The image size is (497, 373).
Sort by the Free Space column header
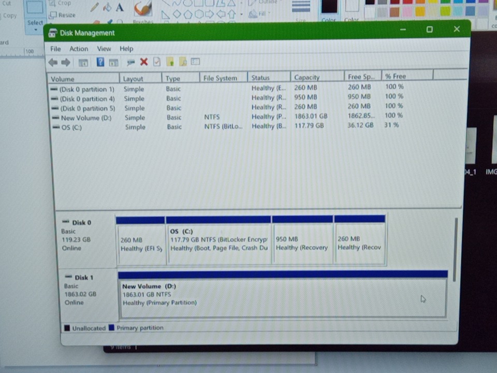click(x=363, y=77)
